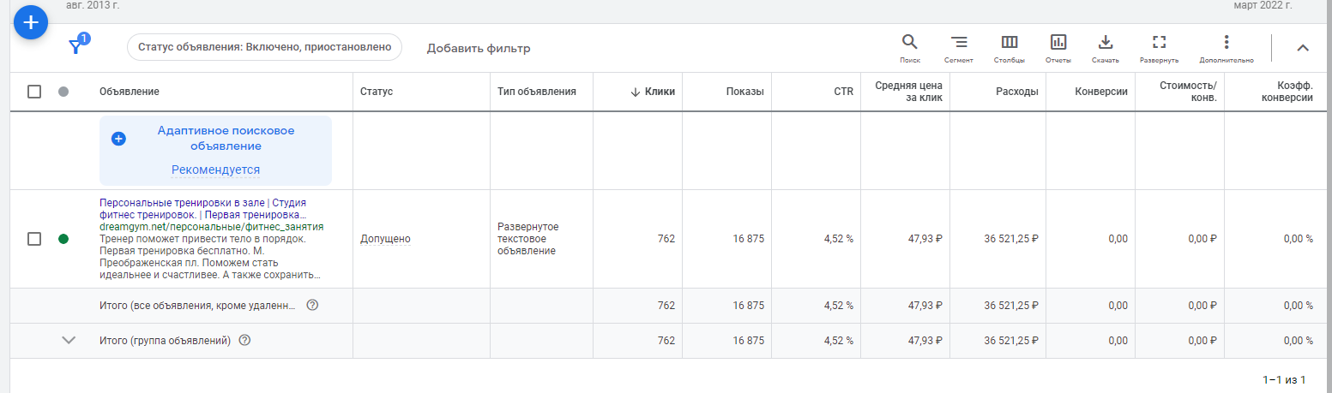Click the Развернуть expand icon
The height and width of the screenshot is (393, 1332).
[x=1159, y=48]
